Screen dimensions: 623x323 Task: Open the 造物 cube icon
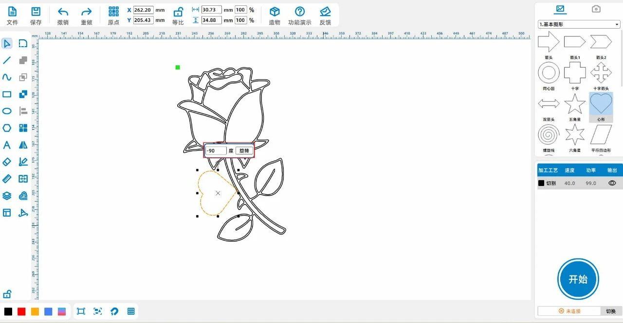[x=275, y=12]
